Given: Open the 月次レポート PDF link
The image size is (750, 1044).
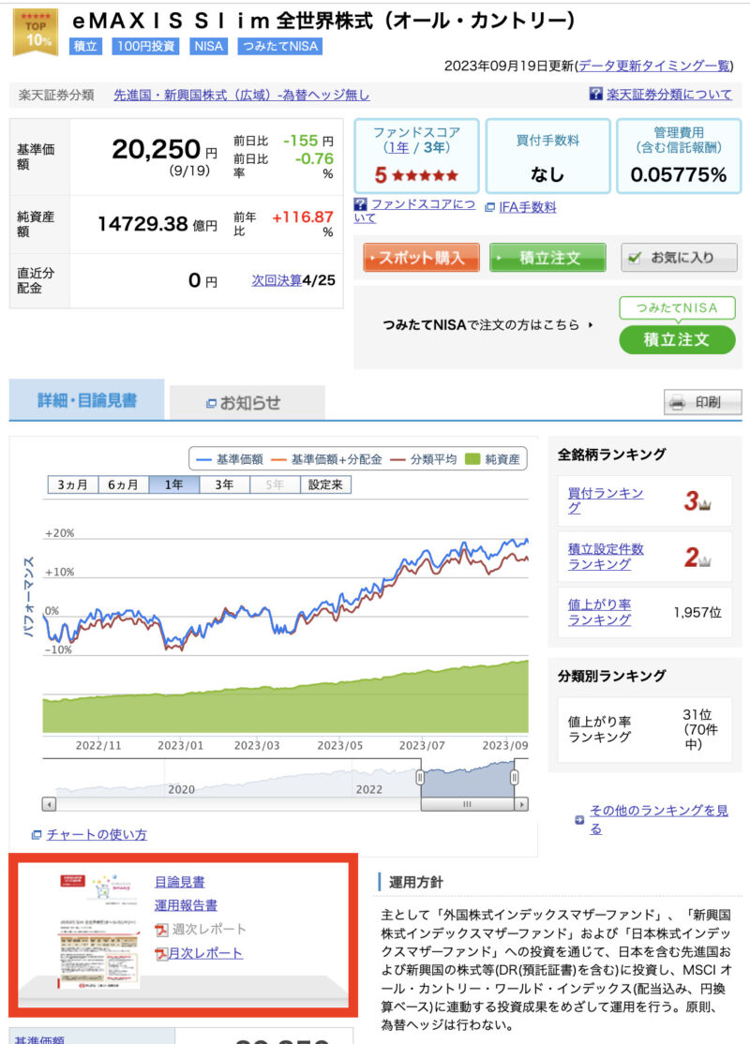Looking at the screenshot, I should pyautogui.click(x=205, y=953).
